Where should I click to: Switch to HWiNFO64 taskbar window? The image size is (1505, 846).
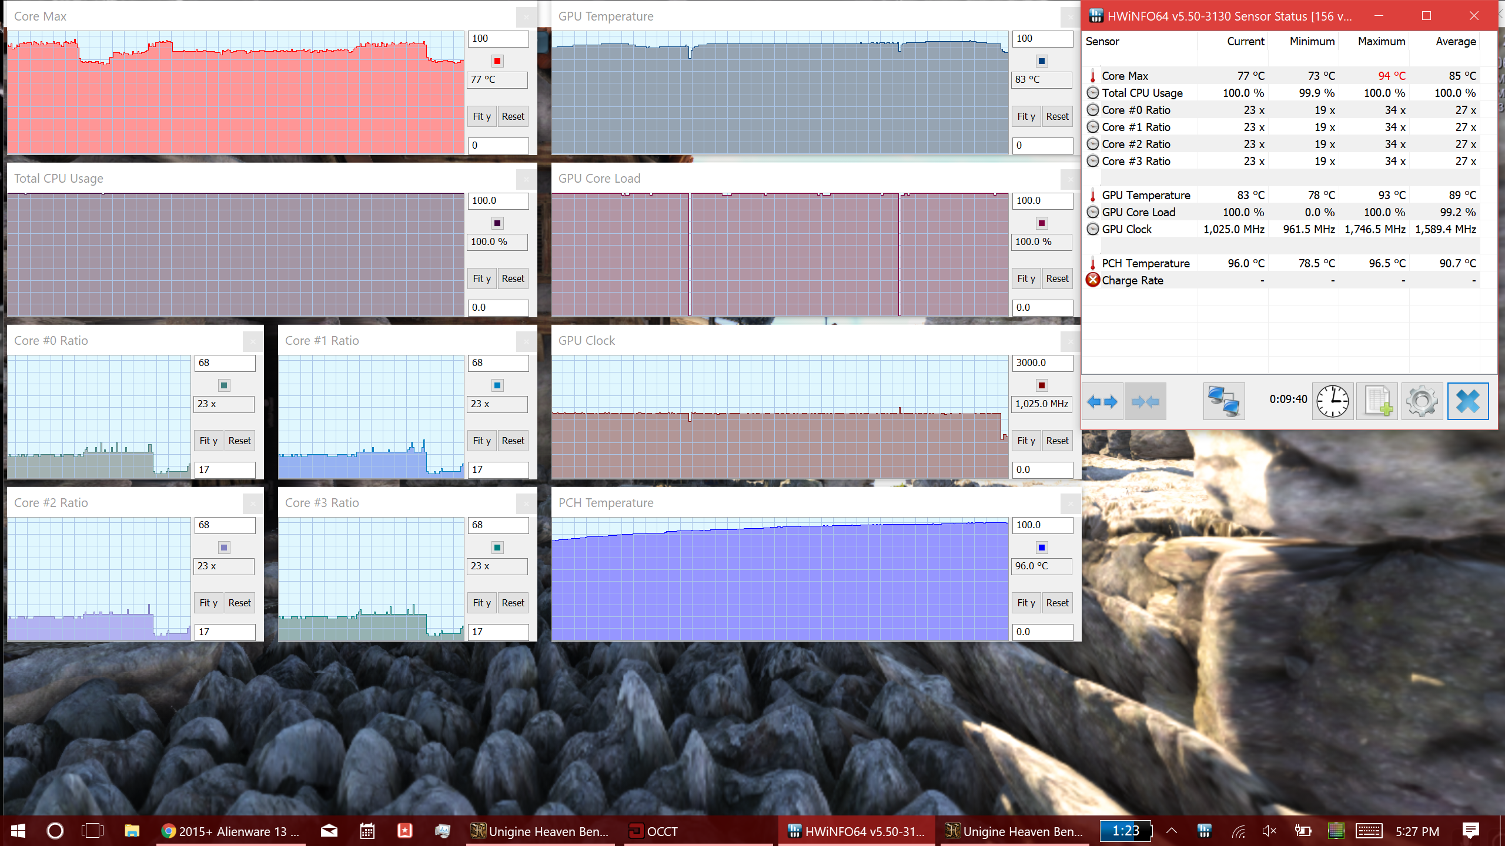[x=857, y=831]
